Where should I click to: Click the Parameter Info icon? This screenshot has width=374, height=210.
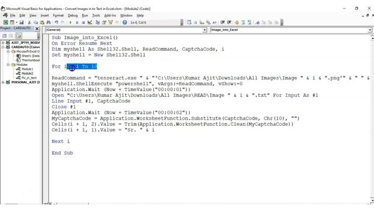(208, 22)
